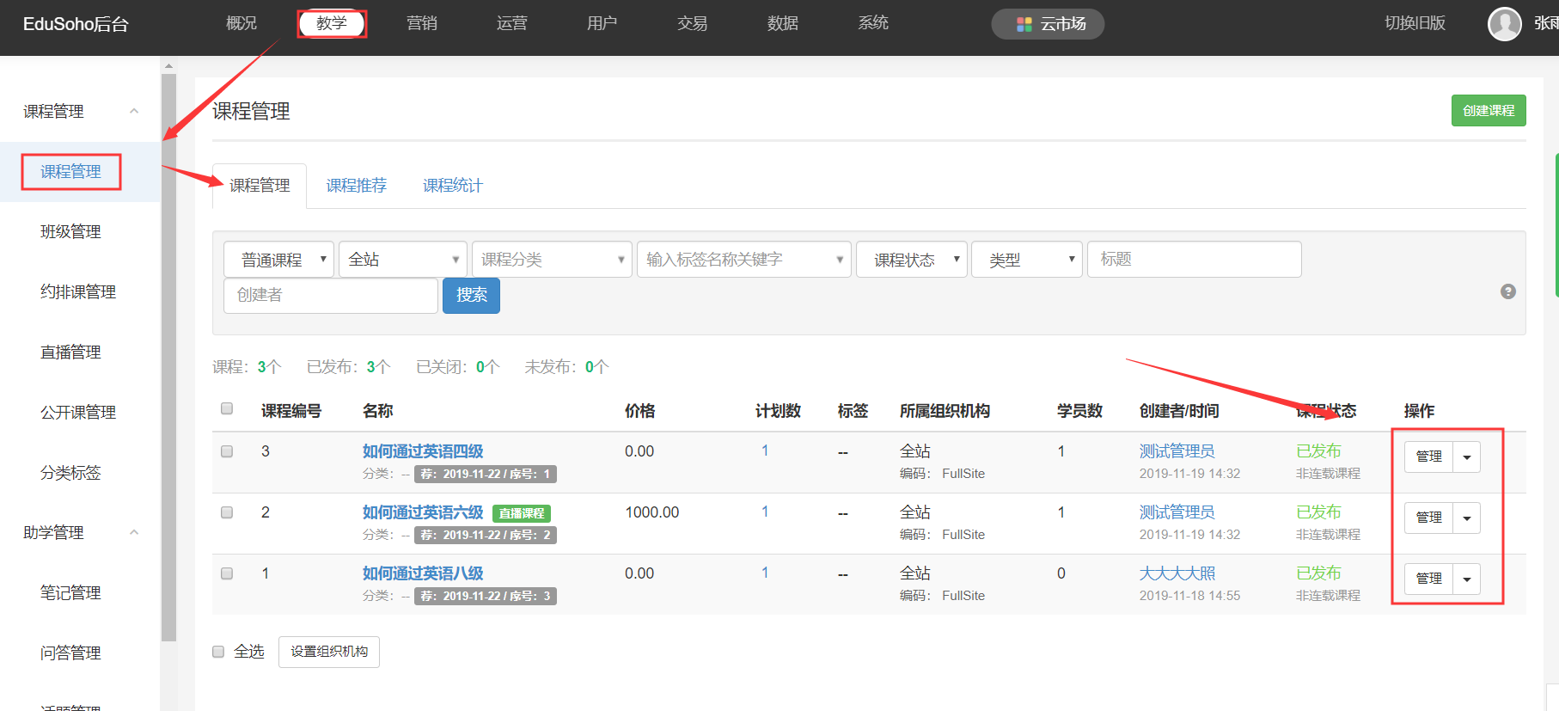The image size is (1559, 711).
Task: Open the user avatar profile icon
Action: click(1504, 24)
